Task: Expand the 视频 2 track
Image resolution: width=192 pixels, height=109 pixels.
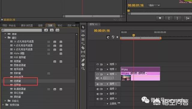Action: pyautogui.click(x=107, y=69)
